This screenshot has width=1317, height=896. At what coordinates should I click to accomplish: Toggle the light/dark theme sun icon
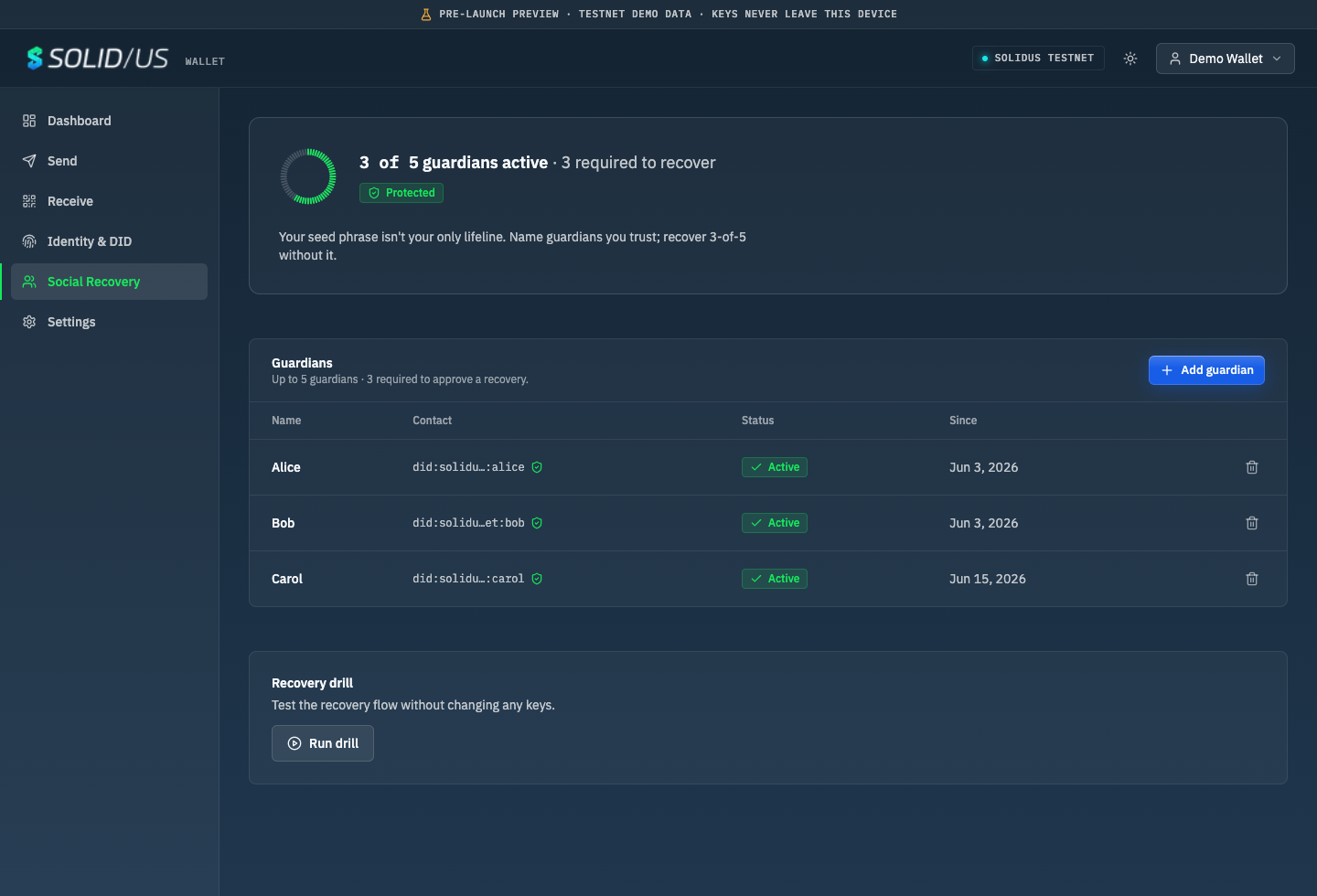point(1130,59)
